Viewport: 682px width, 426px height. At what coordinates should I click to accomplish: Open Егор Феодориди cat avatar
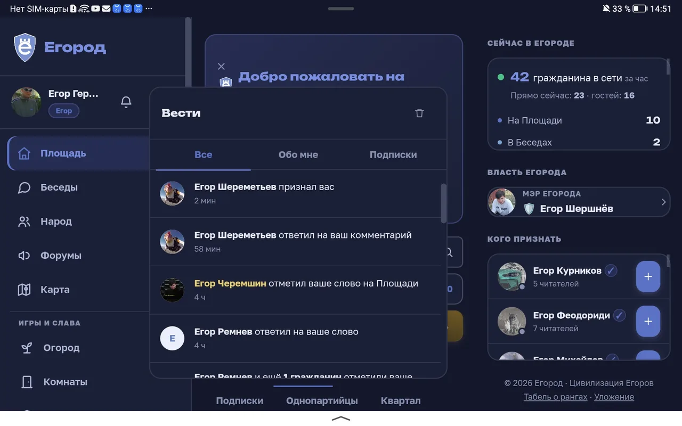click(512, 322)
